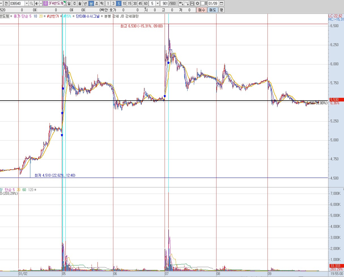Image resolution: width=344 pixels, height=277 pixels.
Task: Select 년 yearly chart period
Action: click(85, 3)
